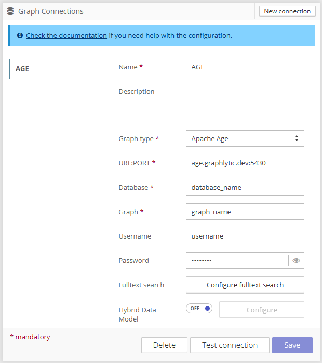322x363 pixels.
Task: Click into the Name input field
Action: click(245, 67)
